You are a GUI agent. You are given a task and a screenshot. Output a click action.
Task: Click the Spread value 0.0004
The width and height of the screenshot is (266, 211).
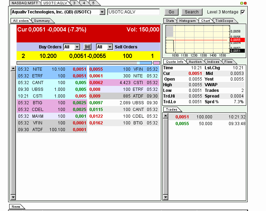coord(237,96)
